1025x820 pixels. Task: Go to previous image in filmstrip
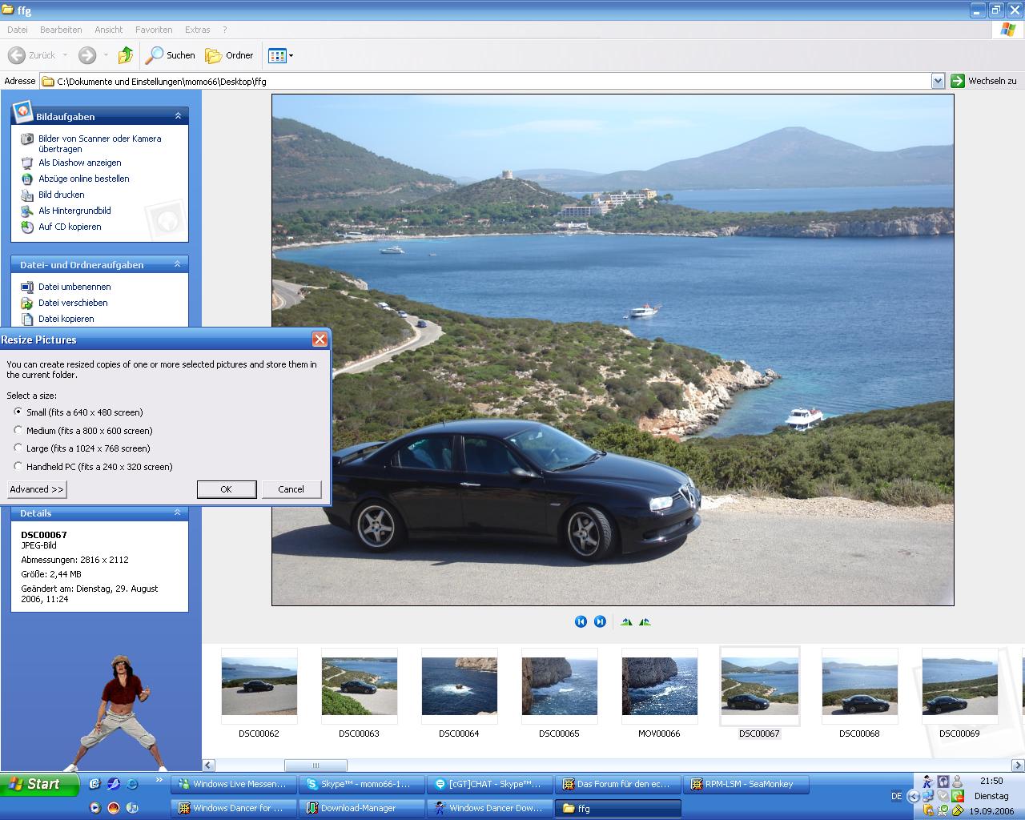(581, 621)
